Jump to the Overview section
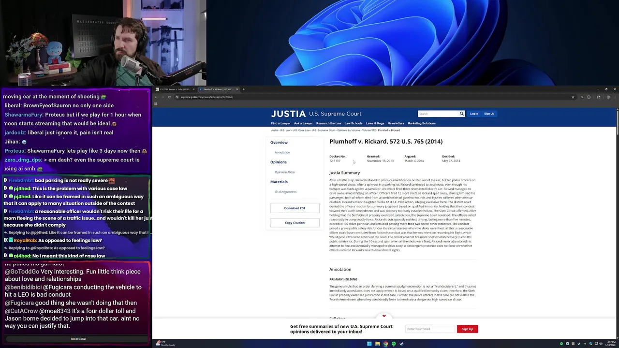Image resolution: width=619 pixels, height=348 pixels. click(x=279, y=143)
